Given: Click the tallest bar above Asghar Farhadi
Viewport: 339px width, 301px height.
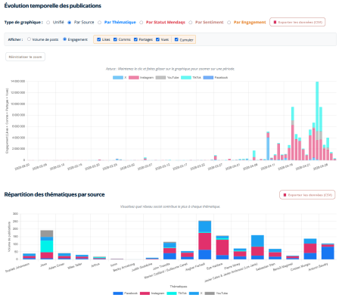Looking at the screenshot, I should 205,240.
